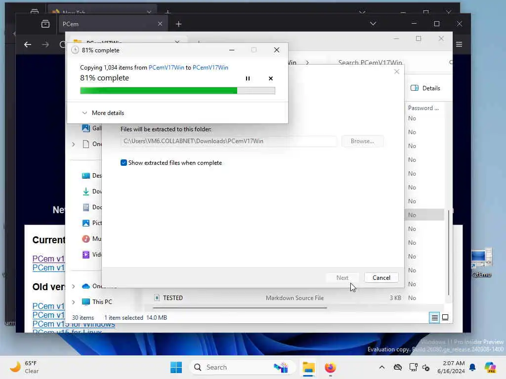Open the Desktop folder in sidebar
The height and width of the screenshot is (379, 506).
91,176
